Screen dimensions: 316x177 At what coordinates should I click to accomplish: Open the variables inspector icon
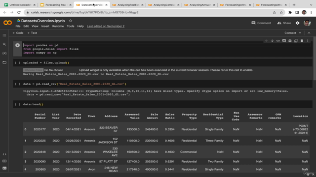pyautogui.click(x=4, y=53)
